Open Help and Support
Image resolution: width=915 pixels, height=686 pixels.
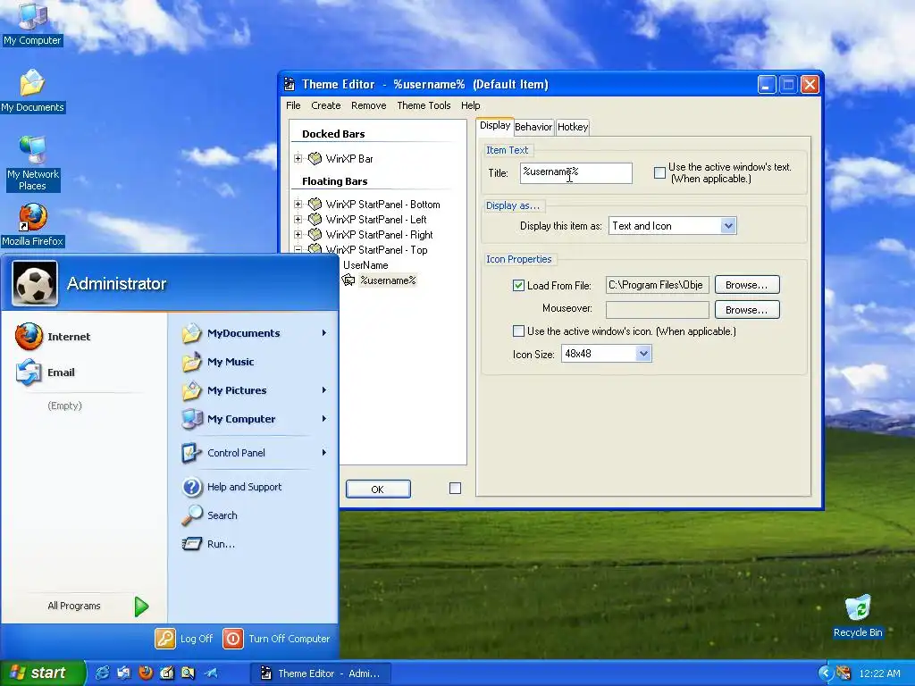coord(231,487)
